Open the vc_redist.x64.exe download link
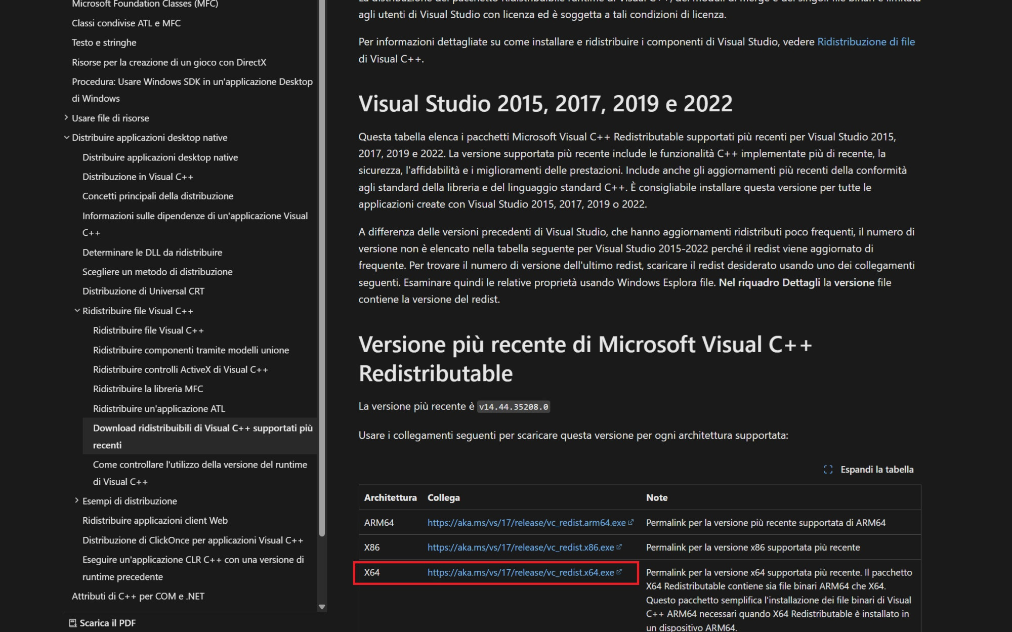 click(x=520, y=572)
